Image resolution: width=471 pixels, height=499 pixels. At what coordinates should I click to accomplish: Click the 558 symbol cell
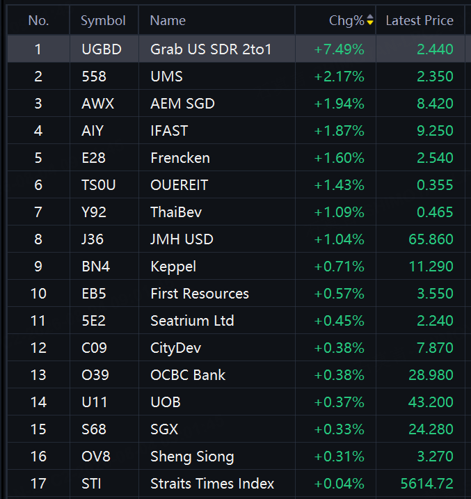[94, 77]
